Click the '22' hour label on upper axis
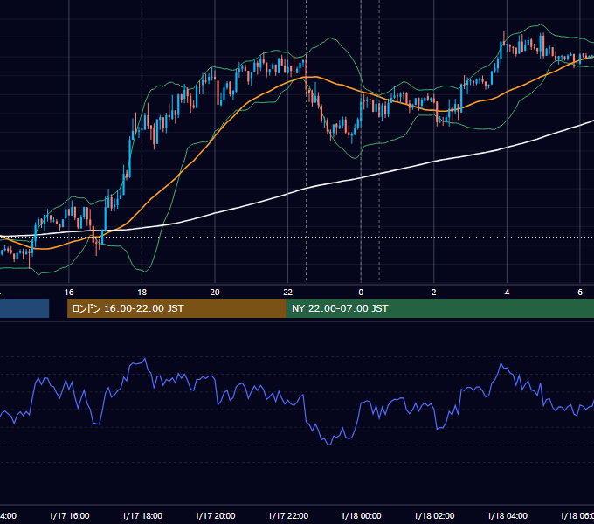Viewport: 594px width, 524px height. pyautogui.click(x=288, y=293)
